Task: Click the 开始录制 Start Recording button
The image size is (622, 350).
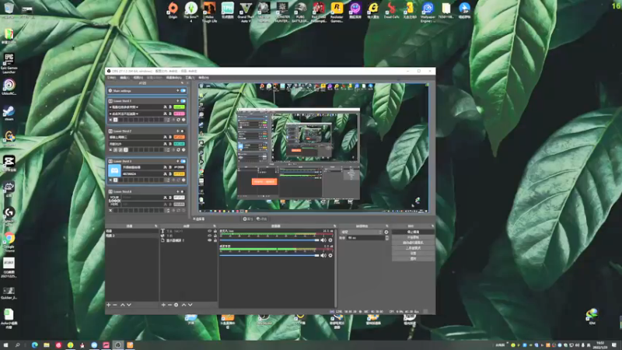Action: click(413, 237)
